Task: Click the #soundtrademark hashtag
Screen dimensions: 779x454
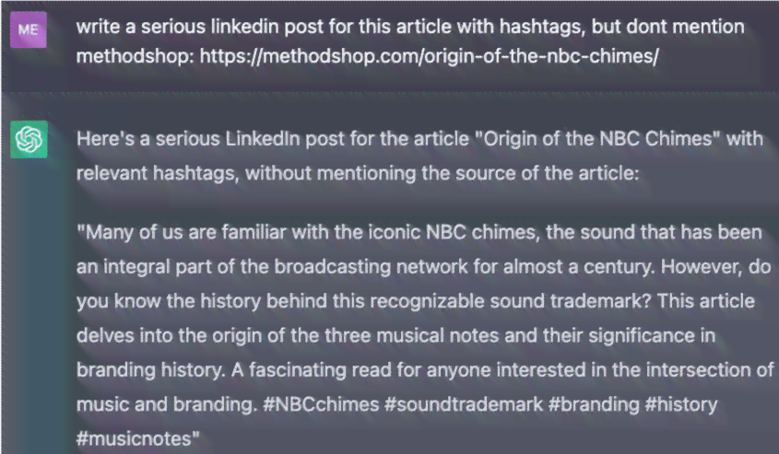Action: coord(464,404)
